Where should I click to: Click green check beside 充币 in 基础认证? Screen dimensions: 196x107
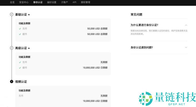point(20,29)
